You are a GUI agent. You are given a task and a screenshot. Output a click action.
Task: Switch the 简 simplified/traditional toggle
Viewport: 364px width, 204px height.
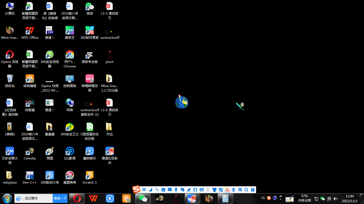[x=240, y=190]
